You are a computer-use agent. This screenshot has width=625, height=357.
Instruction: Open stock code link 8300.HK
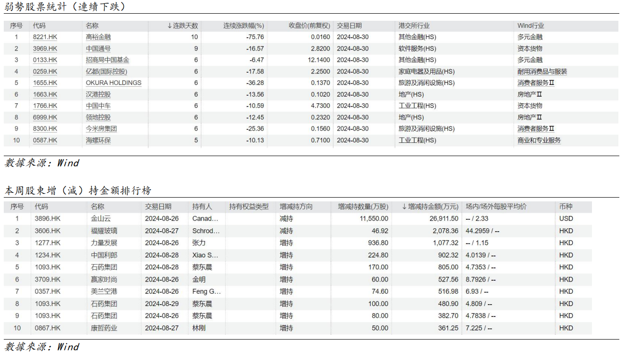(x=45, y=129)
